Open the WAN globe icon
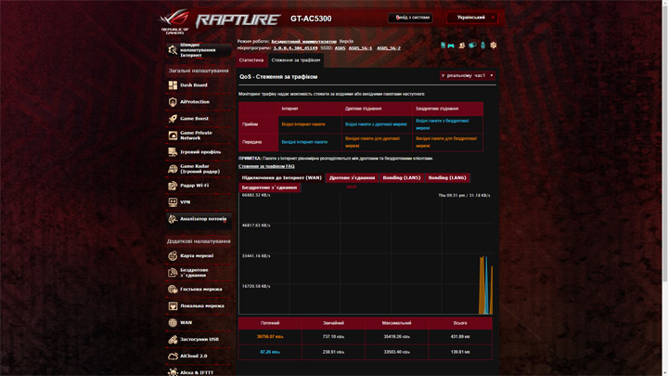The image size is (668, 376). [x=173, y=323]
